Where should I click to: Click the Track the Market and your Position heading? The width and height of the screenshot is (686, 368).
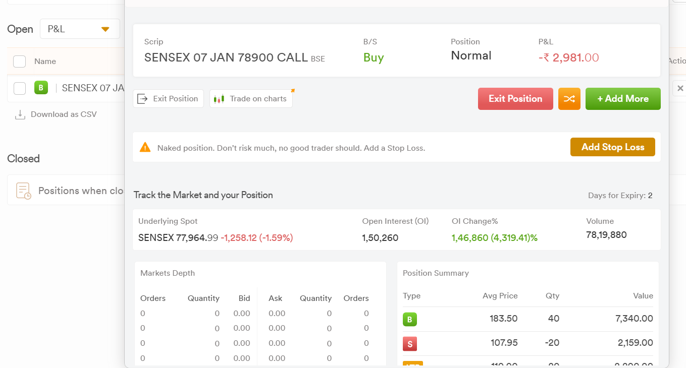[x=203, y=195]
